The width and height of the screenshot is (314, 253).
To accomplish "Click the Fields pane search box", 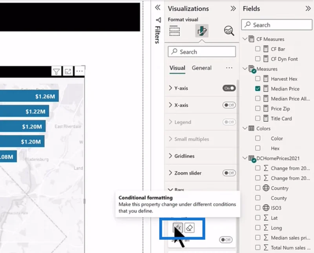I will click(x=277, y=25).
